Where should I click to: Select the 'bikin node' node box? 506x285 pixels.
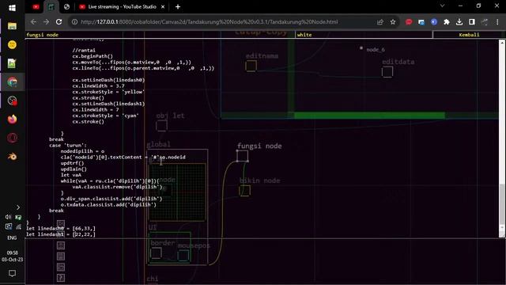tap(245, 190)
